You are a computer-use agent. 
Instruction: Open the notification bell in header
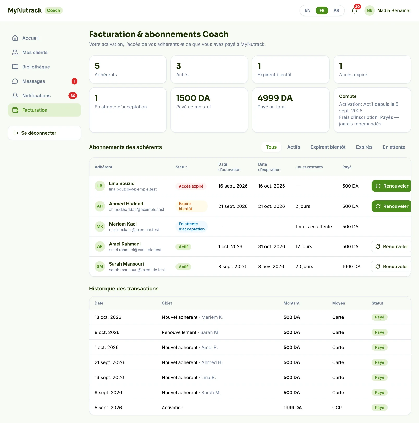pyautogui.click(x=354, y=10)
